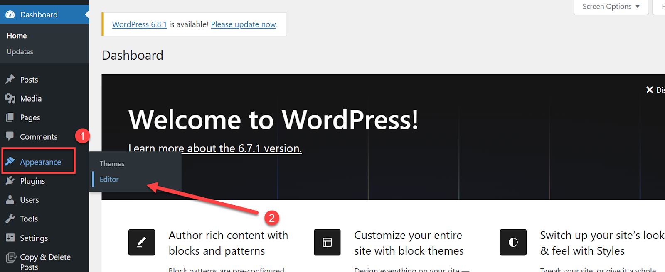Click Customize your entire site heading

point(409,243)
